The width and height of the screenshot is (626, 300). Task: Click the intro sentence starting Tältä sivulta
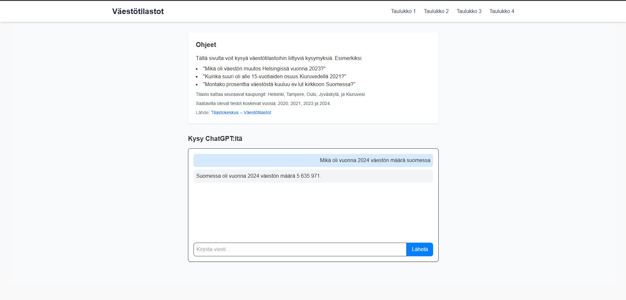pyautogui.click(x=279, y=58)
